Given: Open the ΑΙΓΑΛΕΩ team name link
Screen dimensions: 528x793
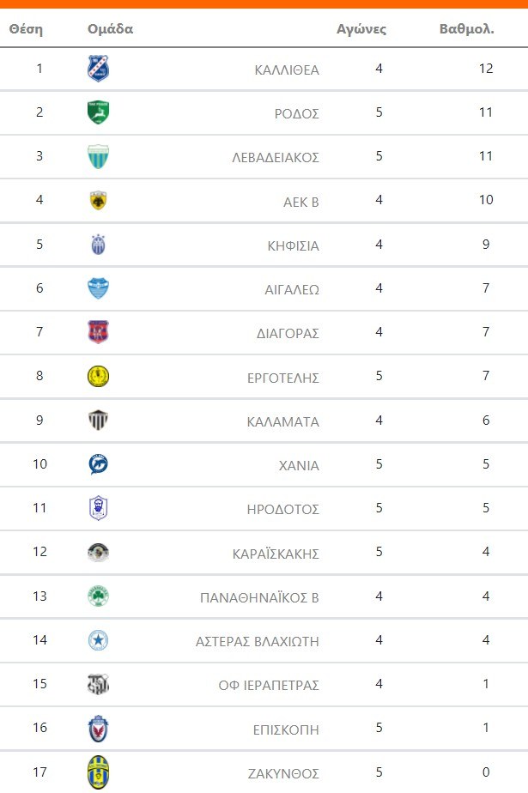Looking at the screenshot, I should point(292,289).
